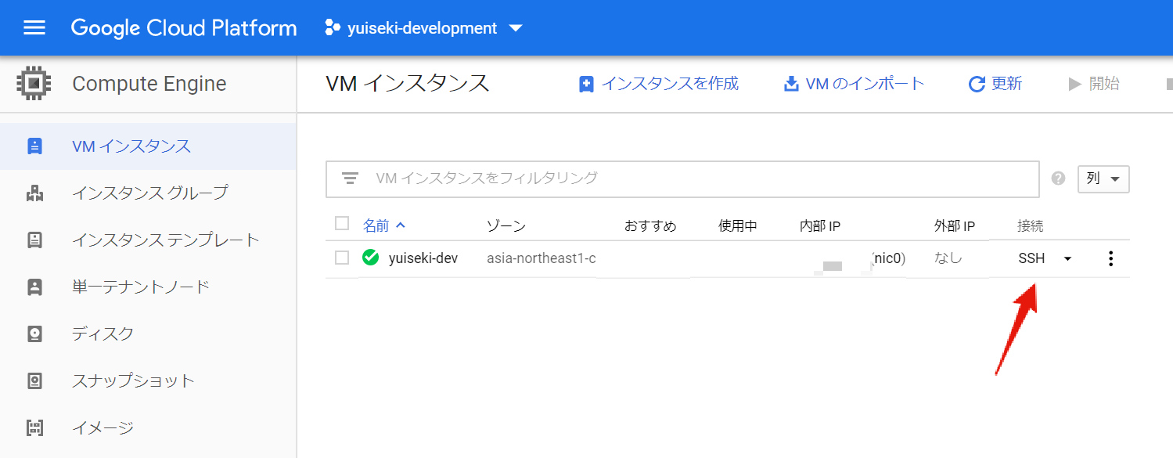Click the asia-northeast1-c zone cell

[x=542, y=258]
